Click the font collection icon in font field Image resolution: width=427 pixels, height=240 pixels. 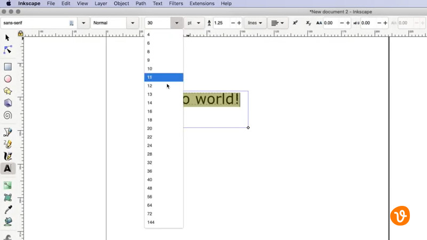click(x=72, y=23)
